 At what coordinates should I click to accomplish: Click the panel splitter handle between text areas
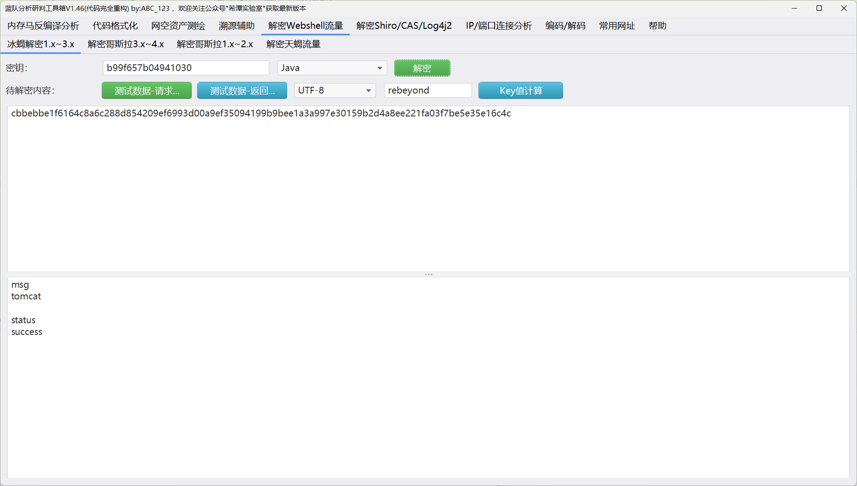[x=428, y=274]
